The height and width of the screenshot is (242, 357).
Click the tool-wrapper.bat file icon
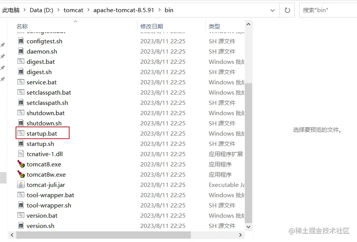point(21,195)
